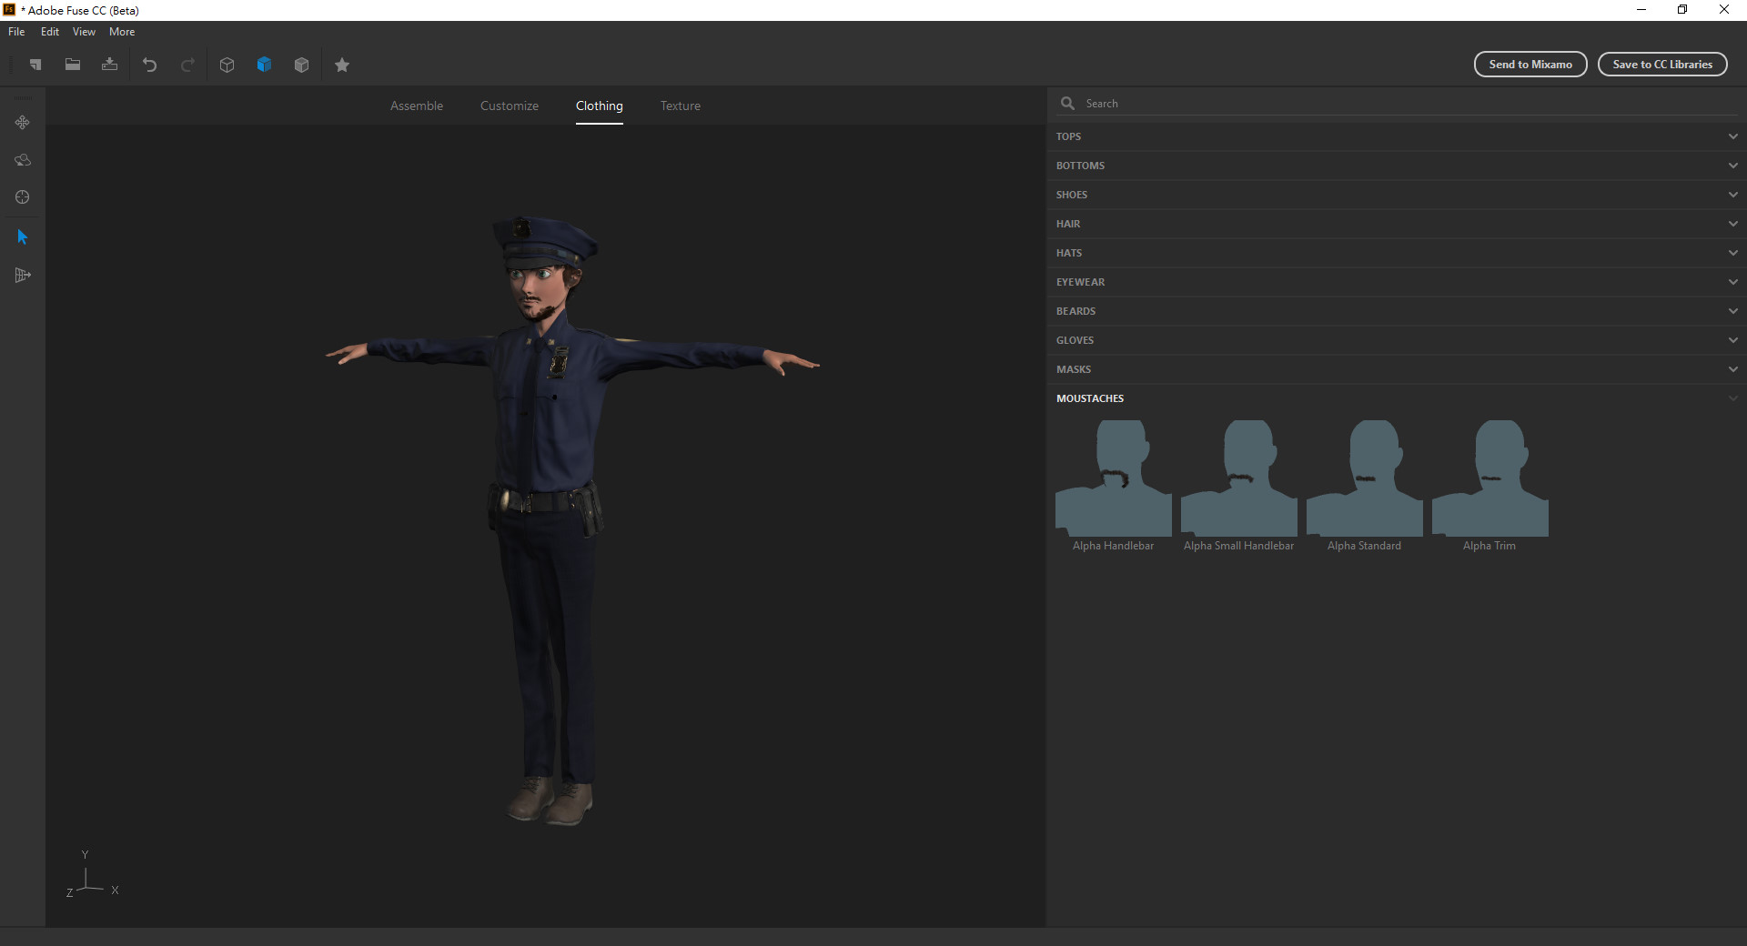
Task: Expand the EYEWEAR category
Action: [1397, 282]
